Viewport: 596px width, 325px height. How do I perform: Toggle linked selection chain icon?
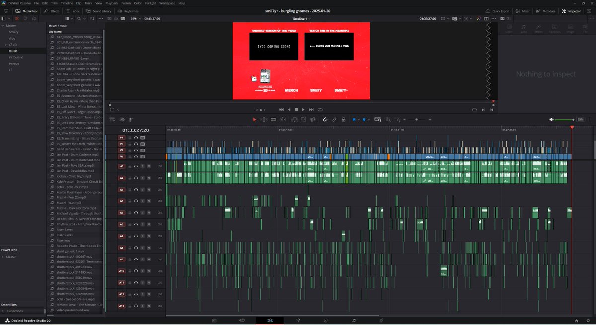click(x=334, y=120)
